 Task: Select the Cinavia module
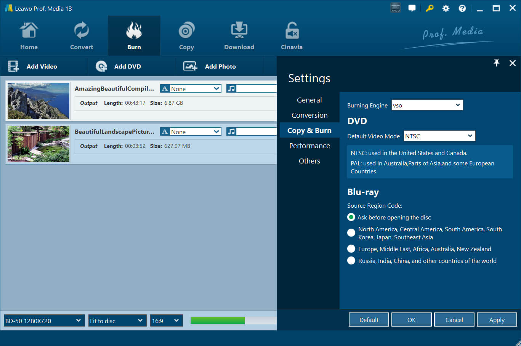(x=291, y=35)
